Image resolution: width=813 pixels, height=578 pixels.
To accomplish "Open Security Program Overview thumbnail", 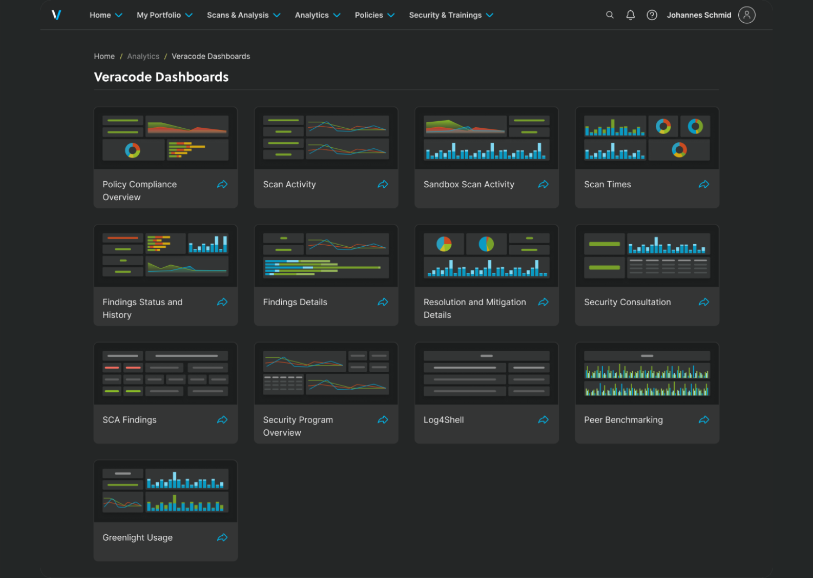I will point(326,373).
